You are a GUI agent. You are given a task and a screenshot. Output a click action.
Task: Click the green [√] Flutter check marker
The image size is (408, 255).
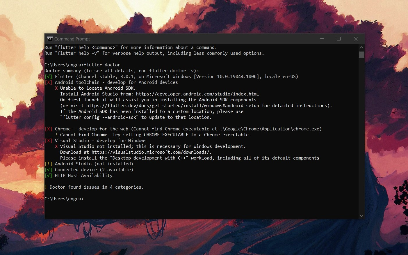coord(48,76)
